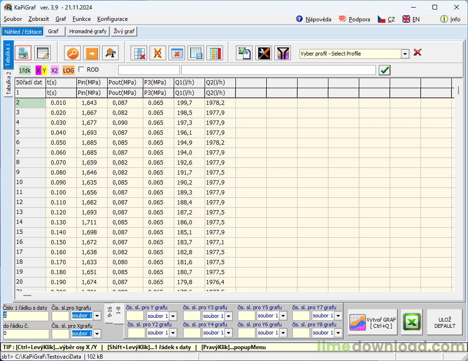
Task: Click the red X beside profile selector
Action: (x=418, y=53)
